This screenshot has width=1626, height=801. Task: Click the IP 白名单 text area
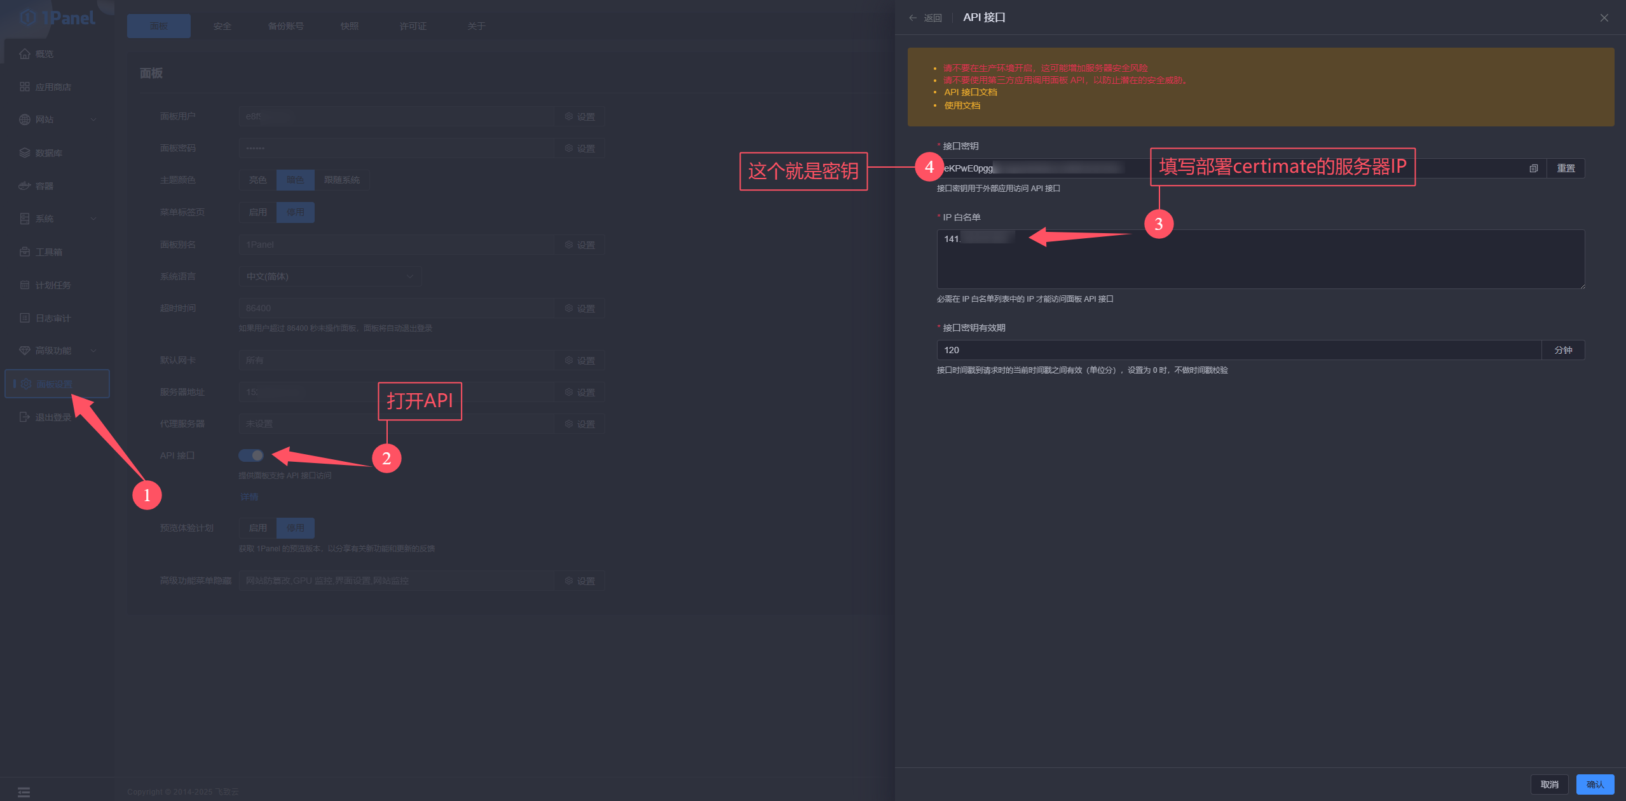(1260, 259)
